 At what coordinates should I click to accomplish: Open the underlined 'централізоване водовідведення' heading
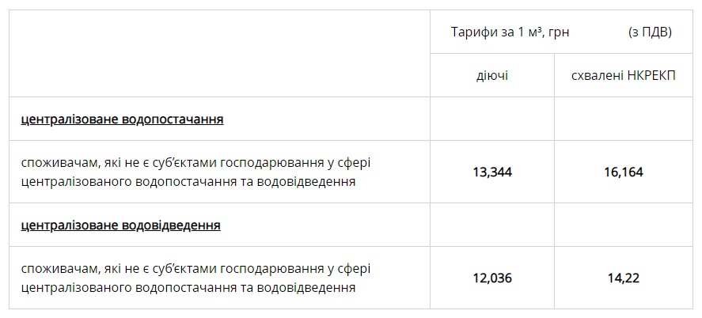click(120, 225)
